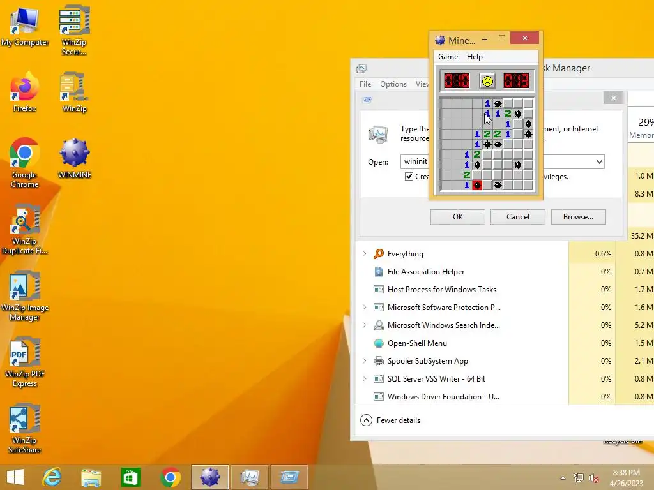
Task: Collapse Task Manager with Fewer details arrow
Action: pyautogui.click(x=366, y=420)
